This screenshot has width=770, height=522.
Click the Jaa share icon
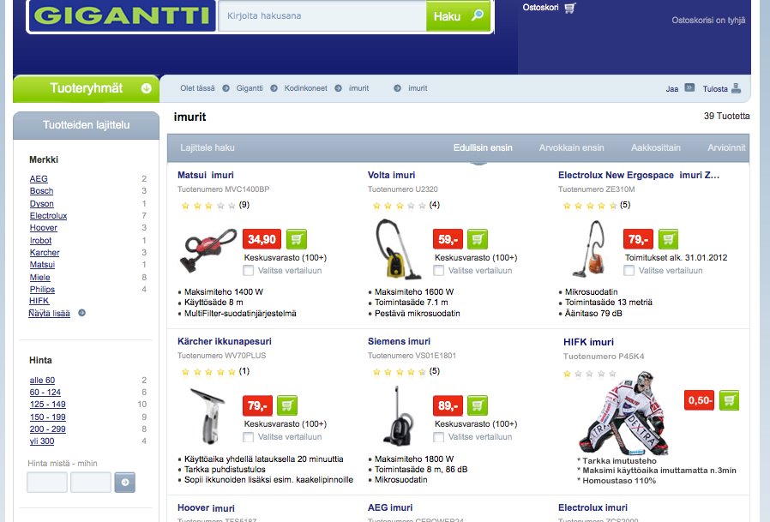689,88
